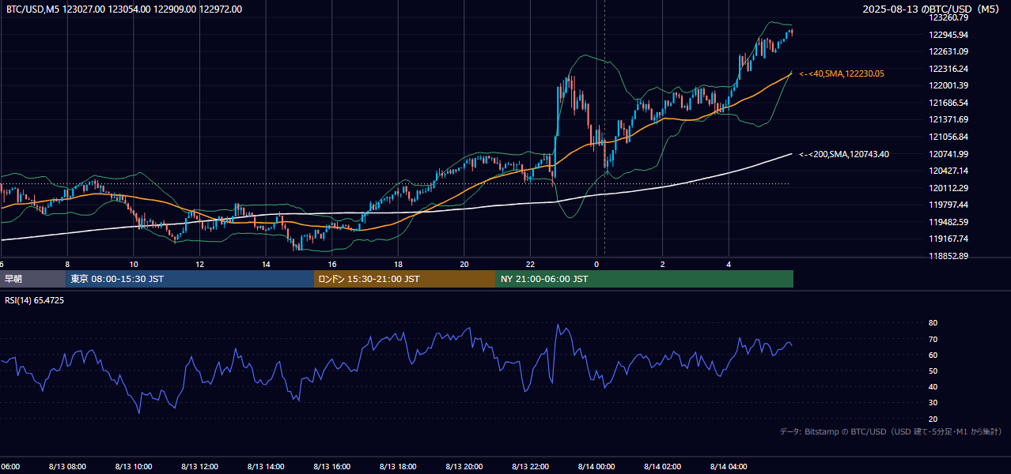Click price axis value 122316.24
Screen dimensions: 1011x474
950,69
